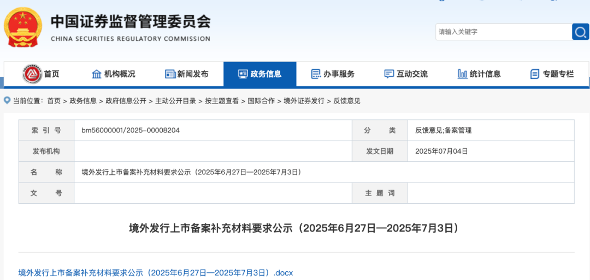This screenshot has width=590, height=280.
Task: Go to 主动公开目录 in the breadcrumb
Action: (176, 101)
